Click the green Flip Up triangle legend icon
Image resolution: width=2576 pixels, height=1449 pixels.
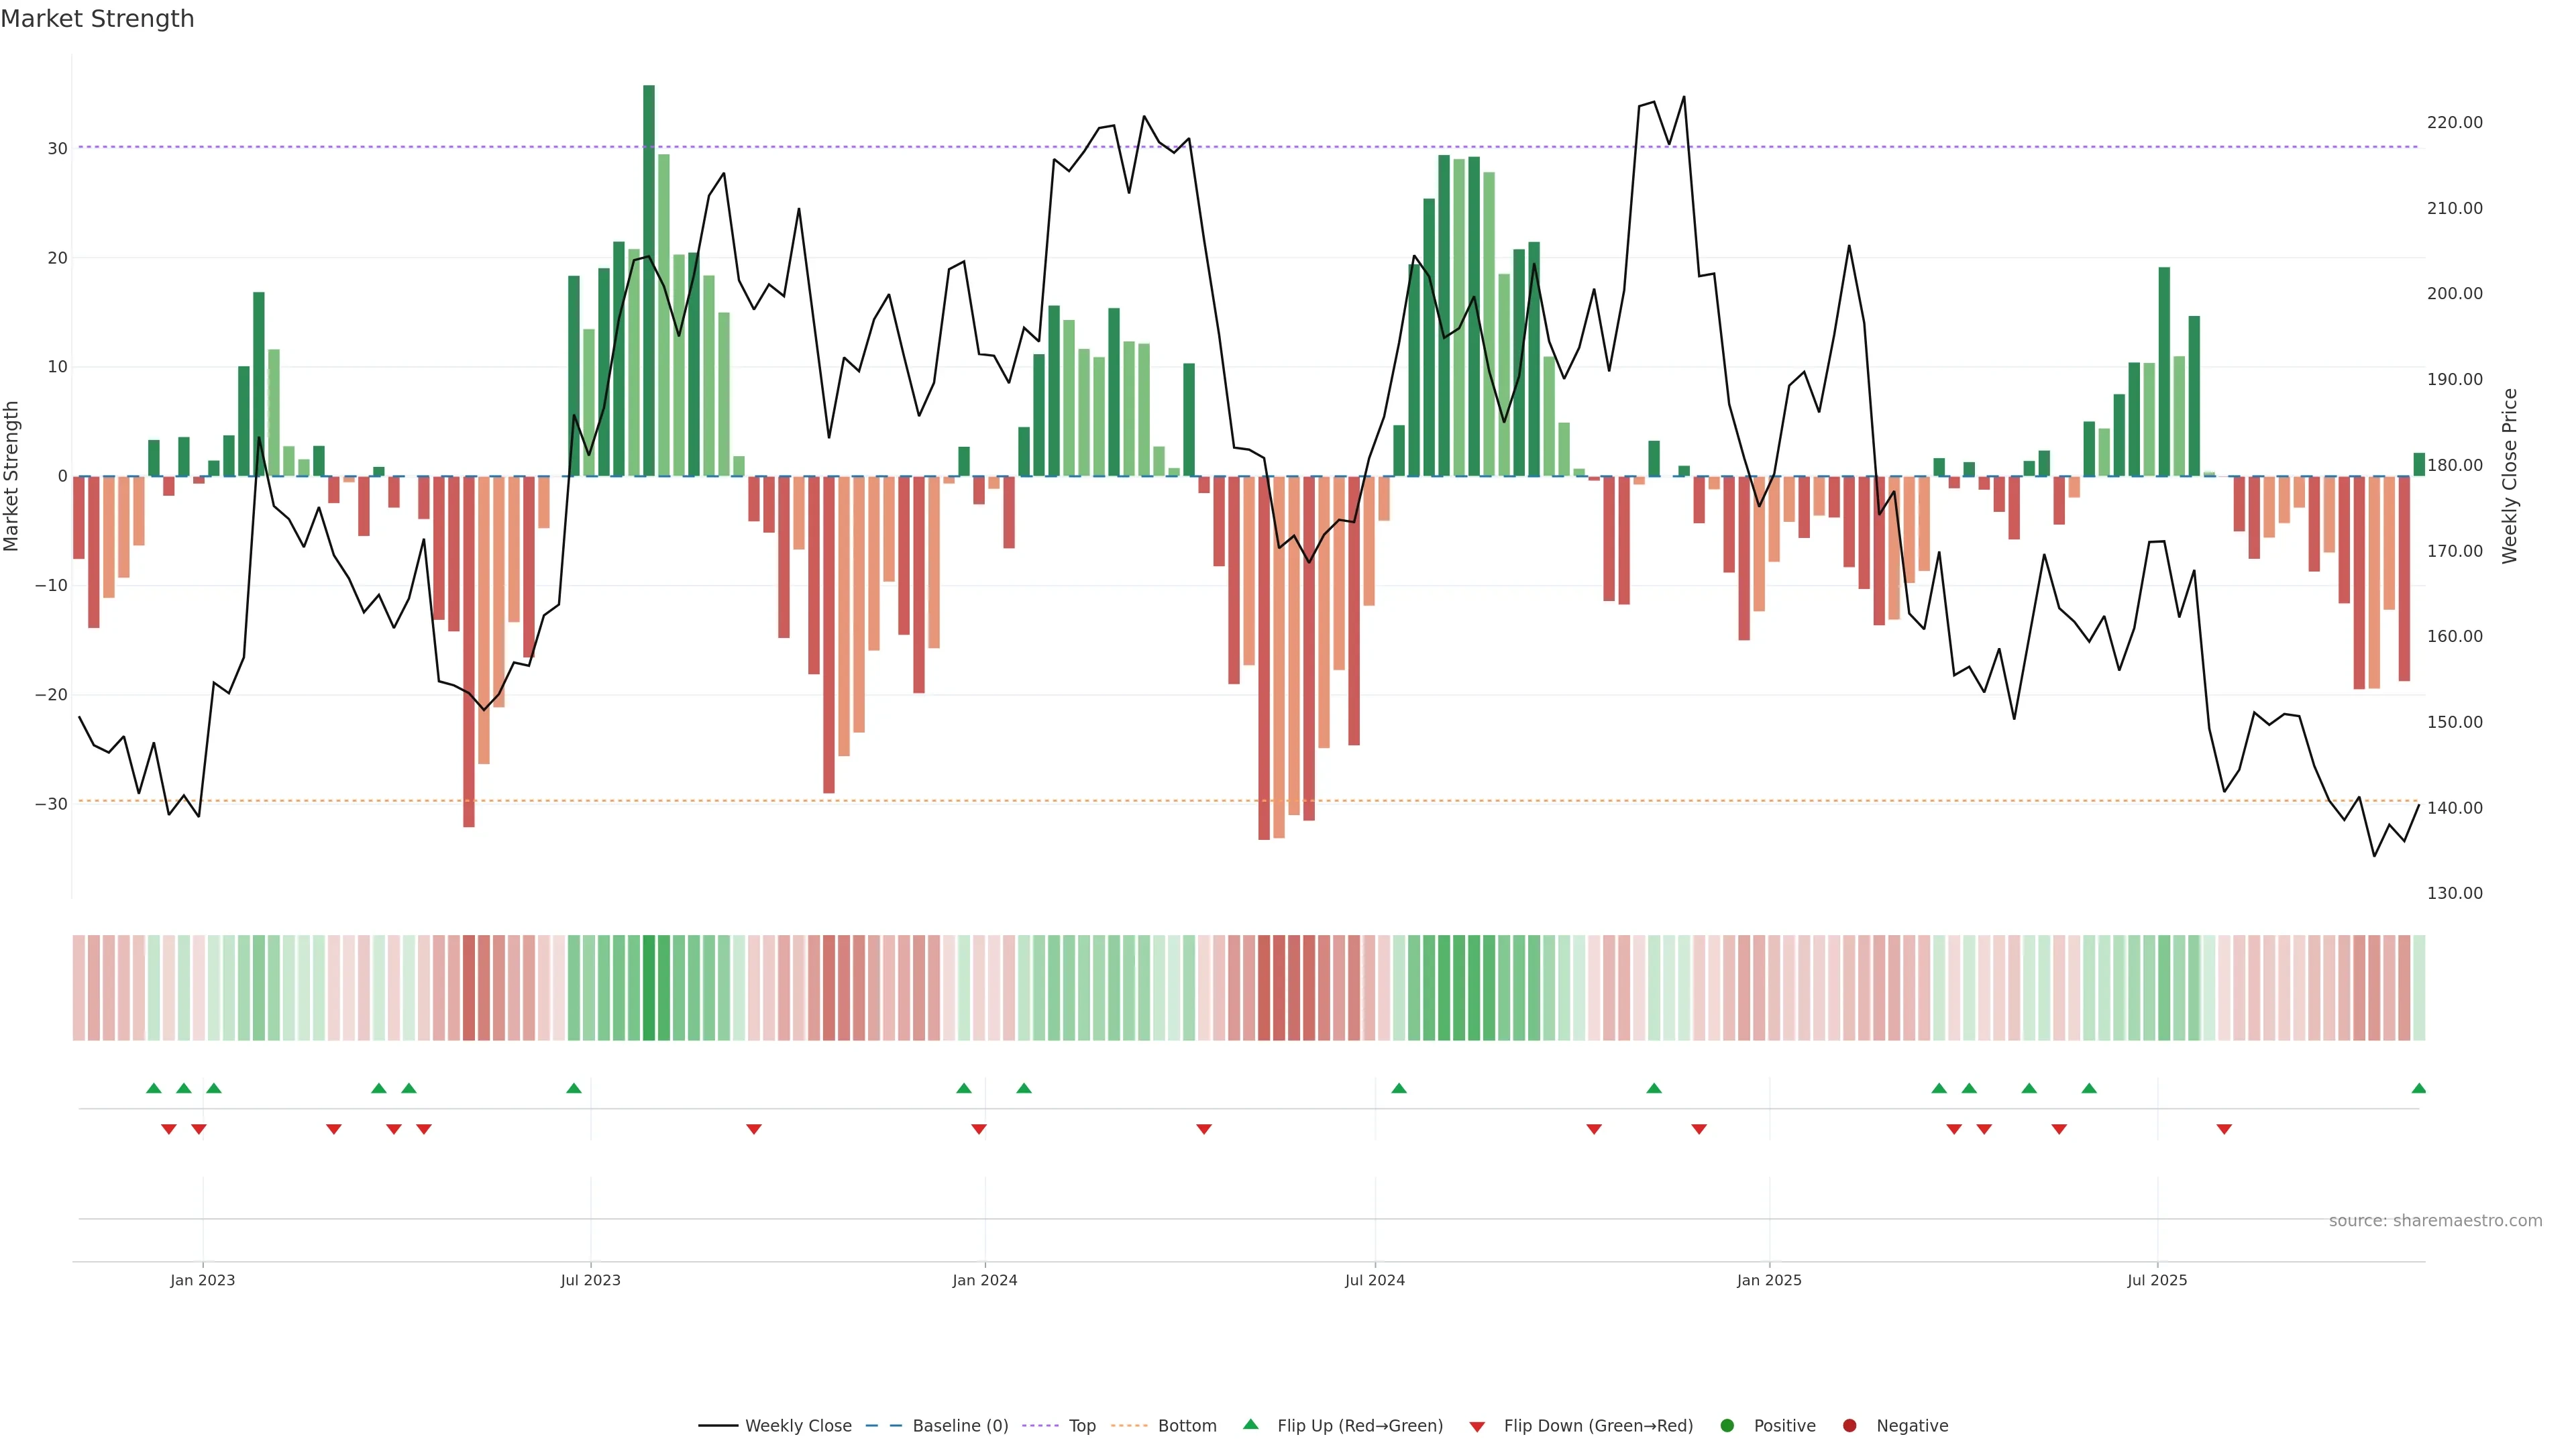1250,1424
